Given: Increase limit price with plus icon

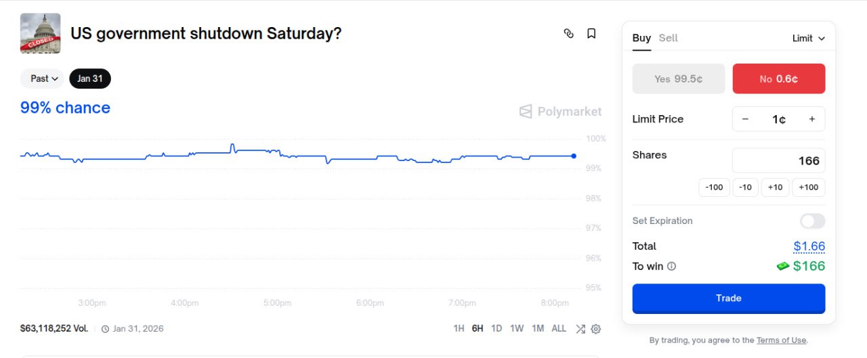Looking at the screenshot, I should (811, 119).
